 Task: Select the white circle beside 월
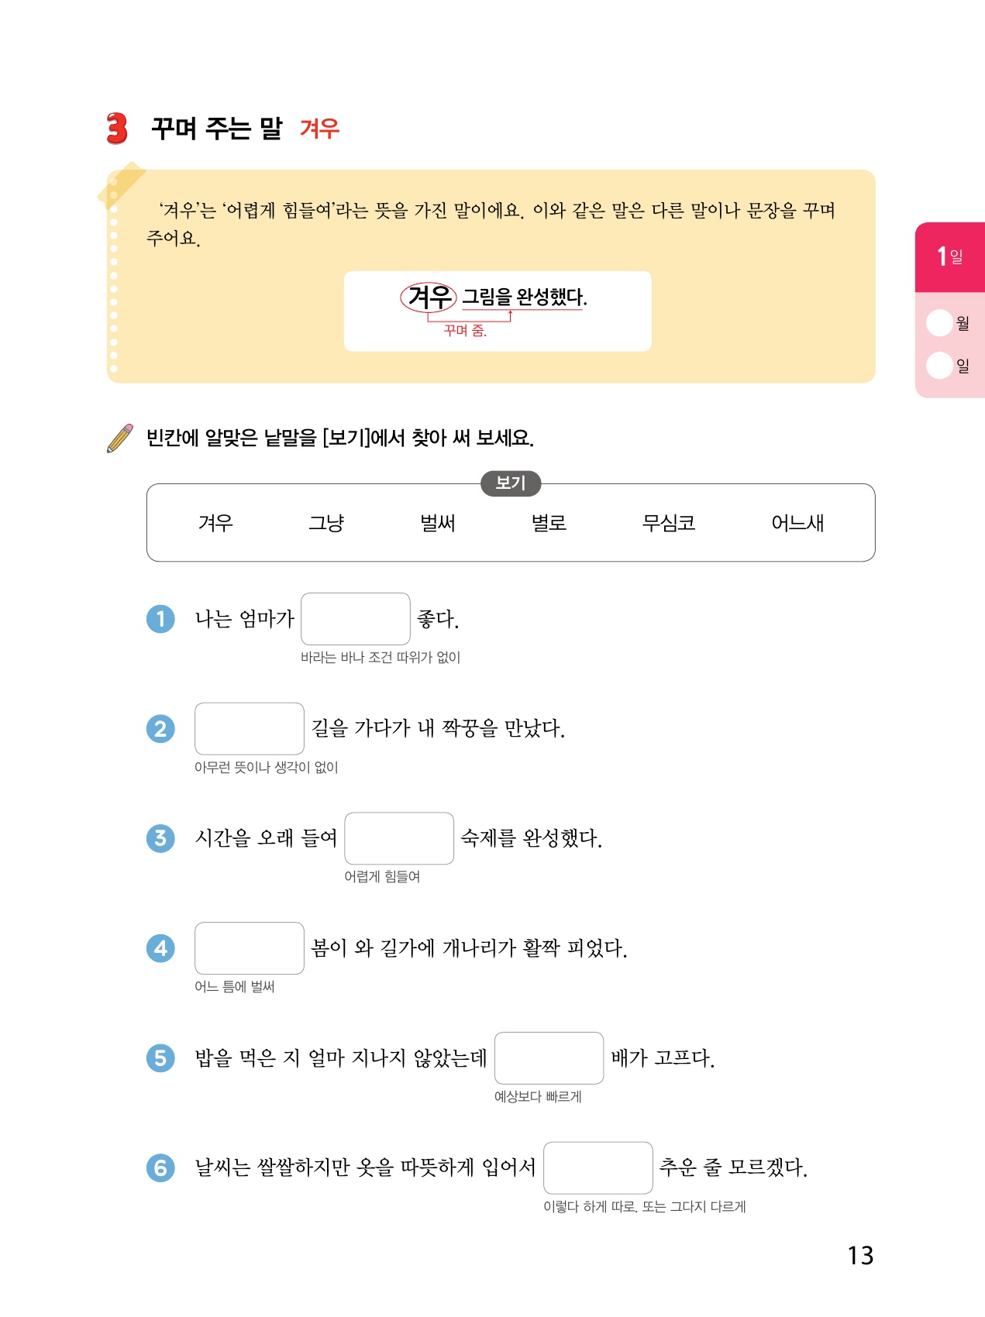(939, 323)
